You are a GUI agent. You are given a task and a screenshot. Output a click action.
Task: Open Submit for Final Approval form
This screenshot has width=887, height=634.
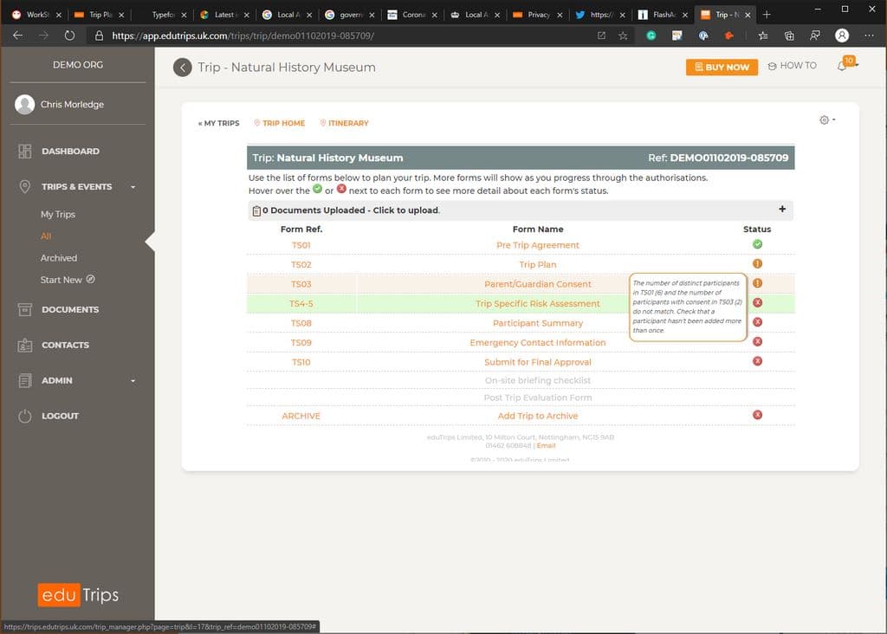[537, 362]
